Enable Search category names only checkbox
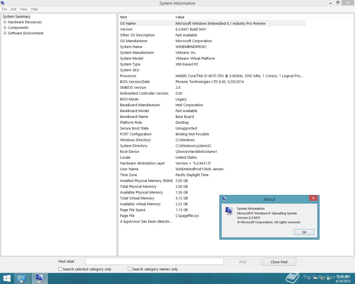Viewport: 355px width, 284px height. [x=130, y=269]
